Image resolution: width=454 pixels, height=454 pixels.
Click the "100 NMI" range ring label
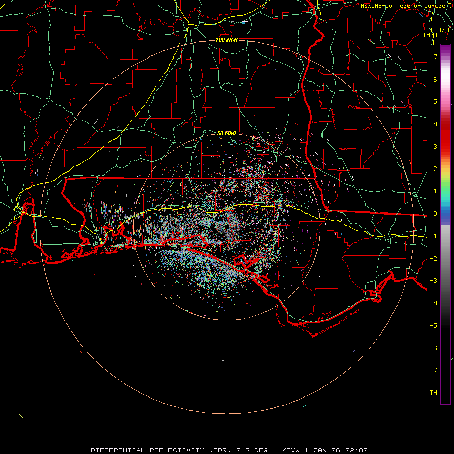point(226,40)
